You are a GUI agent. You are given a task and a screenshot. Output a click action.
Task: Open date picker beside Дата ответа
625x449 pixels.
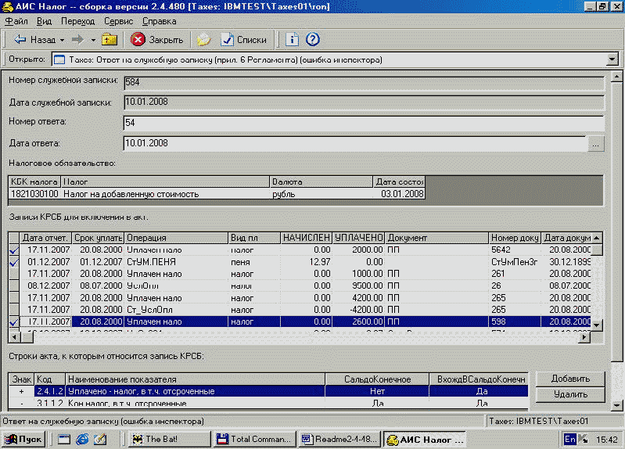pyautogui.click(x=596, y=143)
